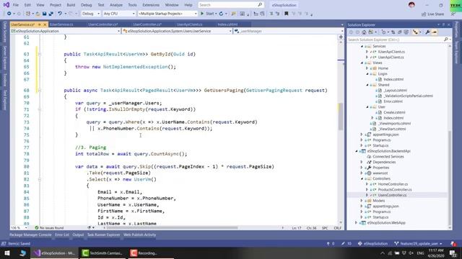This screenshot has height=259, width=462.
Task: Open the Error List tab
Action: [62, 235]
